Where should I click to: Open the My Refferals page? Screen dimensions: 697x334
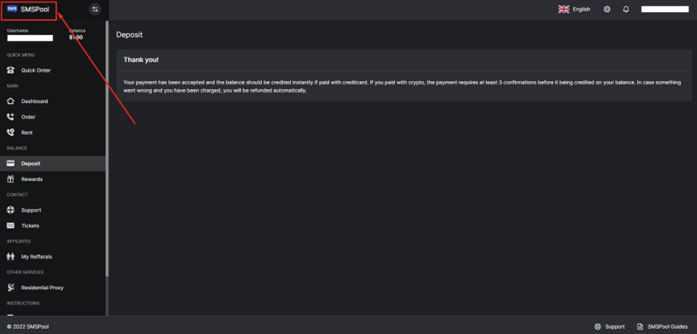[36, 257]
